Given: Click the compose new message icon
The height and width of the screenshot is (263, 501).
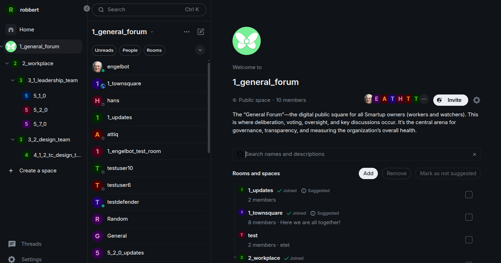Looking at the screenshot, I should [x=201, y=32].
